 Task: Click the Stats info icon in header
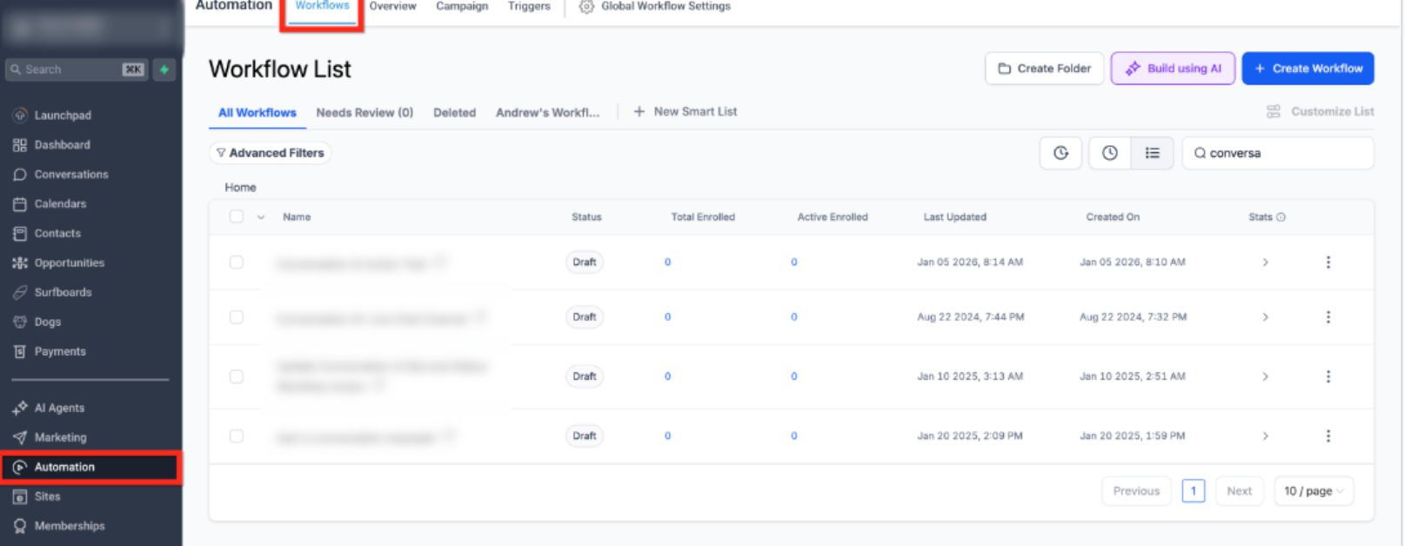tap(1281, 217)
